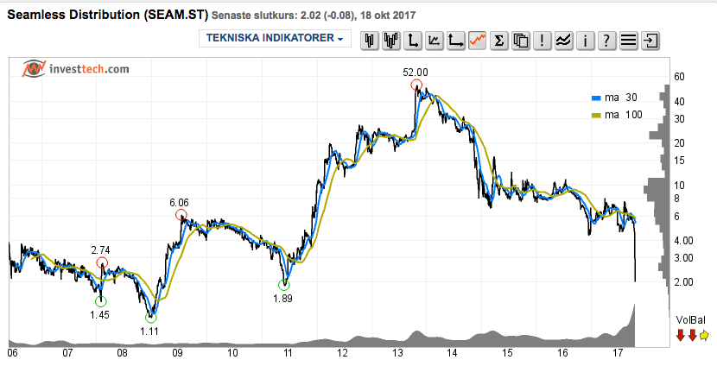Click the 52.00 price label
Screen dimensions: 717x385
[416, 73]
